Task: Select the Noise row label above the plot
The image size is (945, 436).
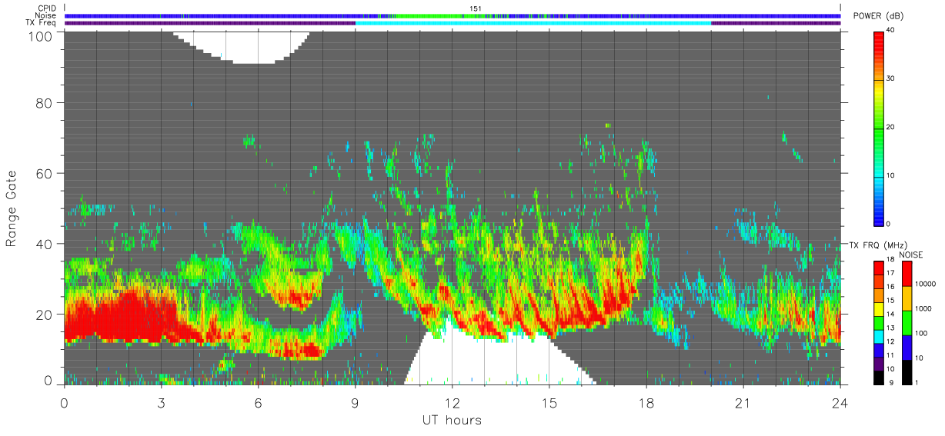Action: (45, 15)
